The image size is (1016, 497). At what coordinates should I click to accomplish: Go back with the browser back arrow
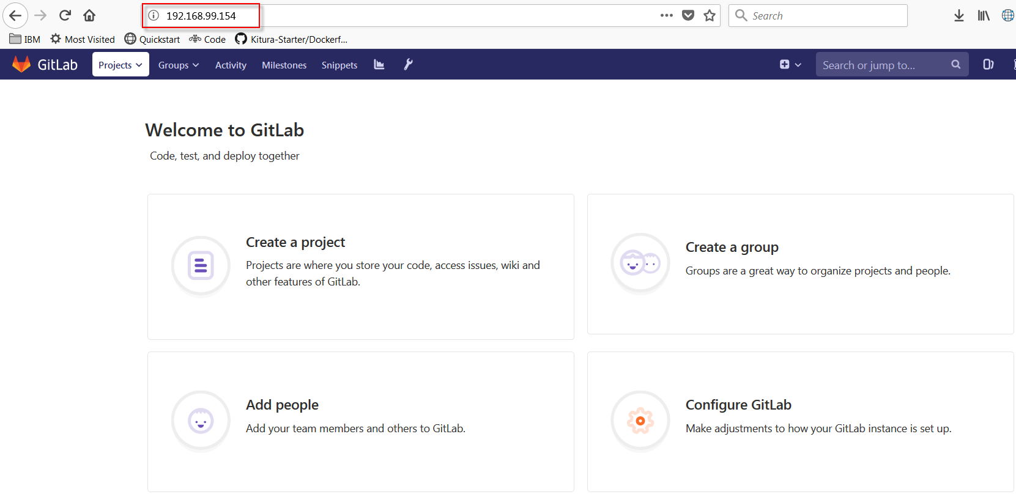point(15,15)
